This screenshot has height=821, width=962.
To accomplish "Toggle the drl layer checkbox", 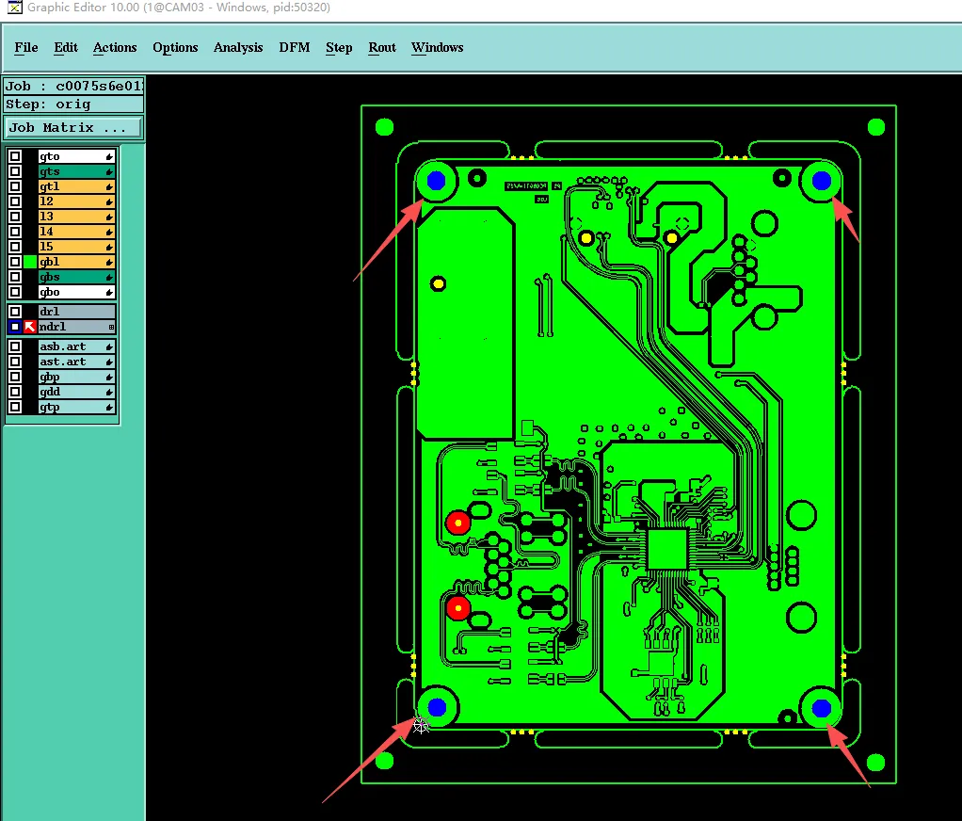I will [x=15, y=312].
